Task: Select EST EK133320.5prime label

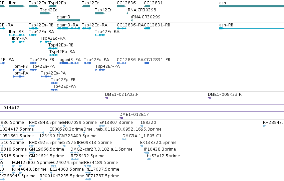Action: coord(158,143)
